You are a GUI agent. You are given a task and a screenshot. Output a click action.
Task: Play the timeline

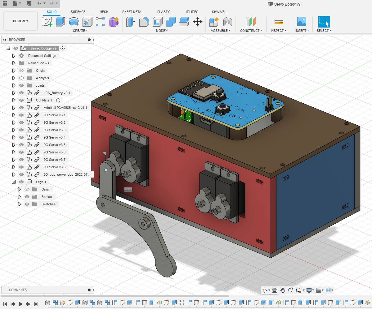[x=21, y=304]
